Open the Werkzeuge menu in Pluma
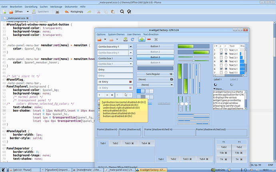 tap(56, 7)
